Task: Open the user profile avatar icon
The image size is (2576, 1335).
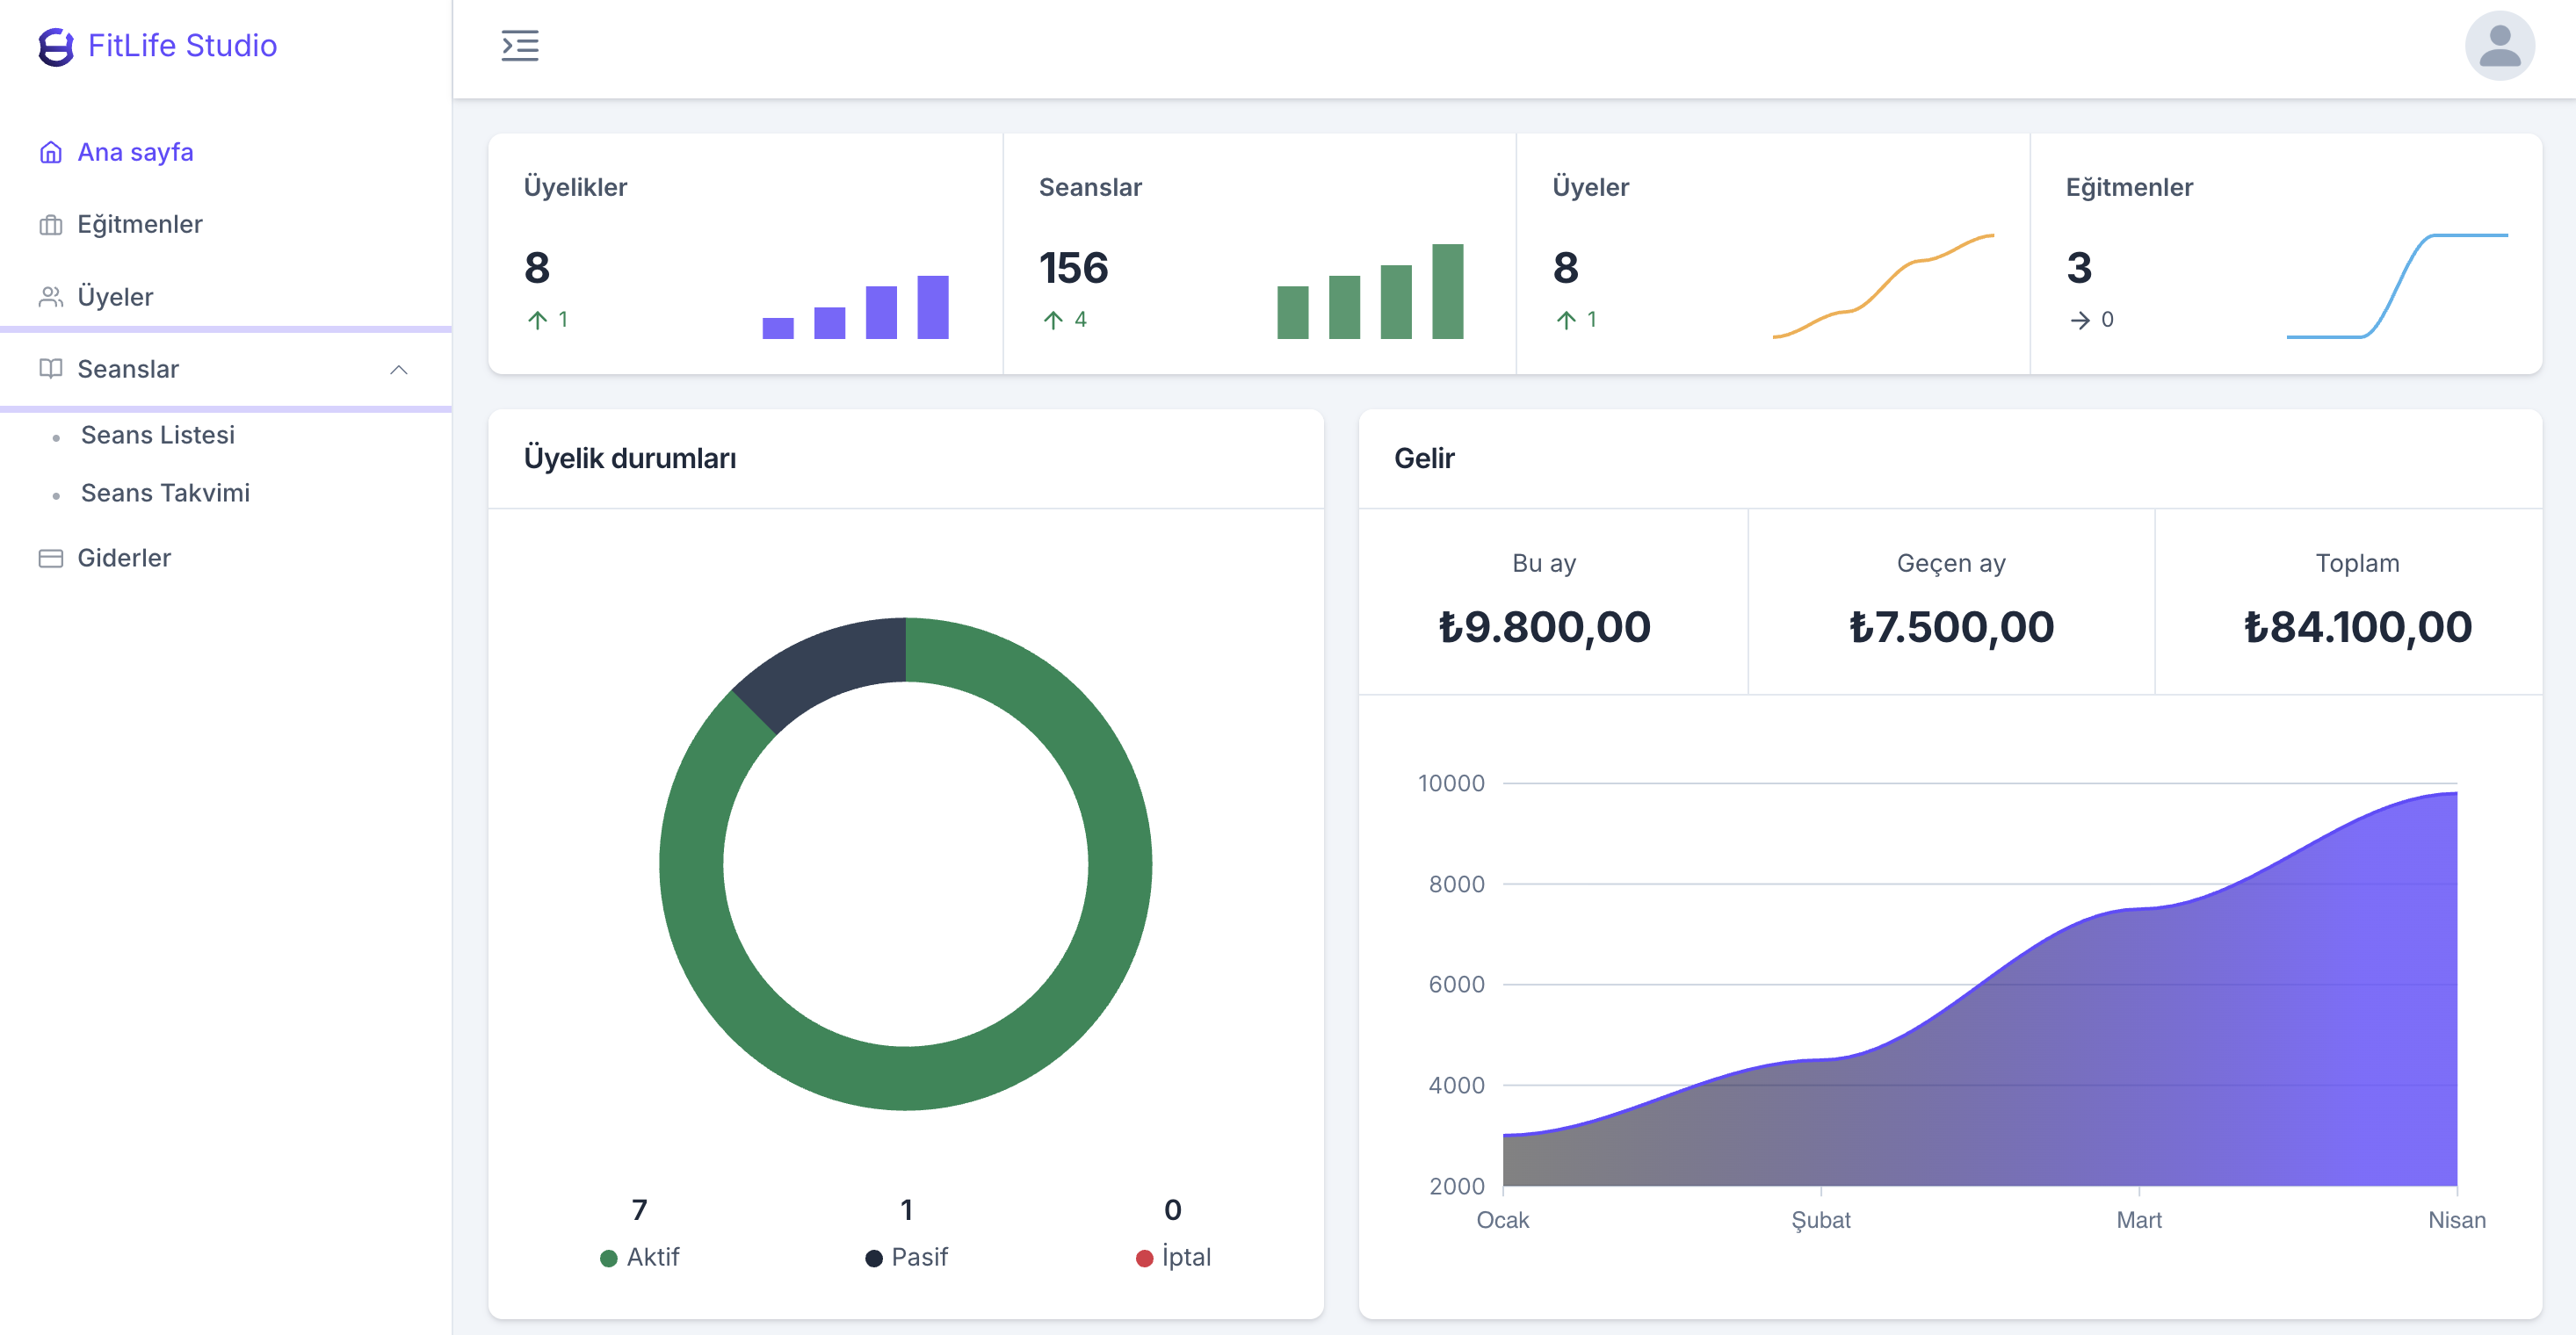Action: [2499, 46]
